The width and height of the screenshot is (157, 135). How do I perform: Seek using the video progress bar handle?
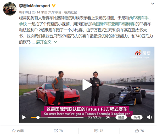tap(38, 117)
